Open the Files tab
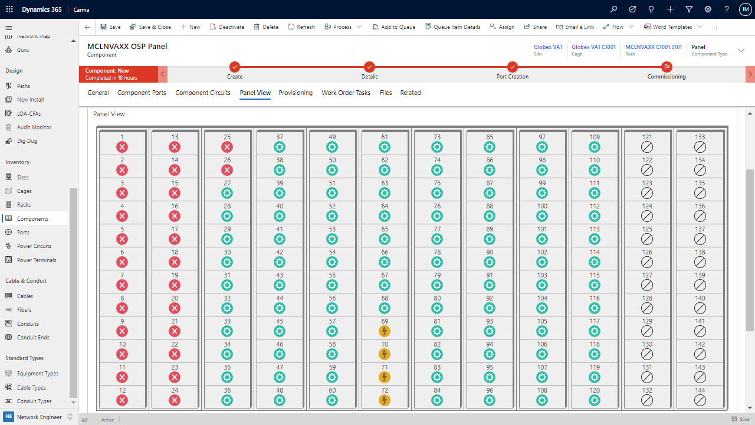This screenshot has width=755, height=425. [x=386, y=93]
